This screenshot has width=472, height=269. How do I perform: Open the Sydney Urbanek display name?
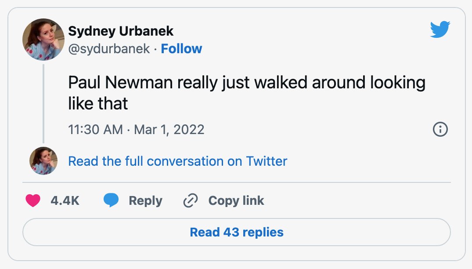click(x=121, y=31)
